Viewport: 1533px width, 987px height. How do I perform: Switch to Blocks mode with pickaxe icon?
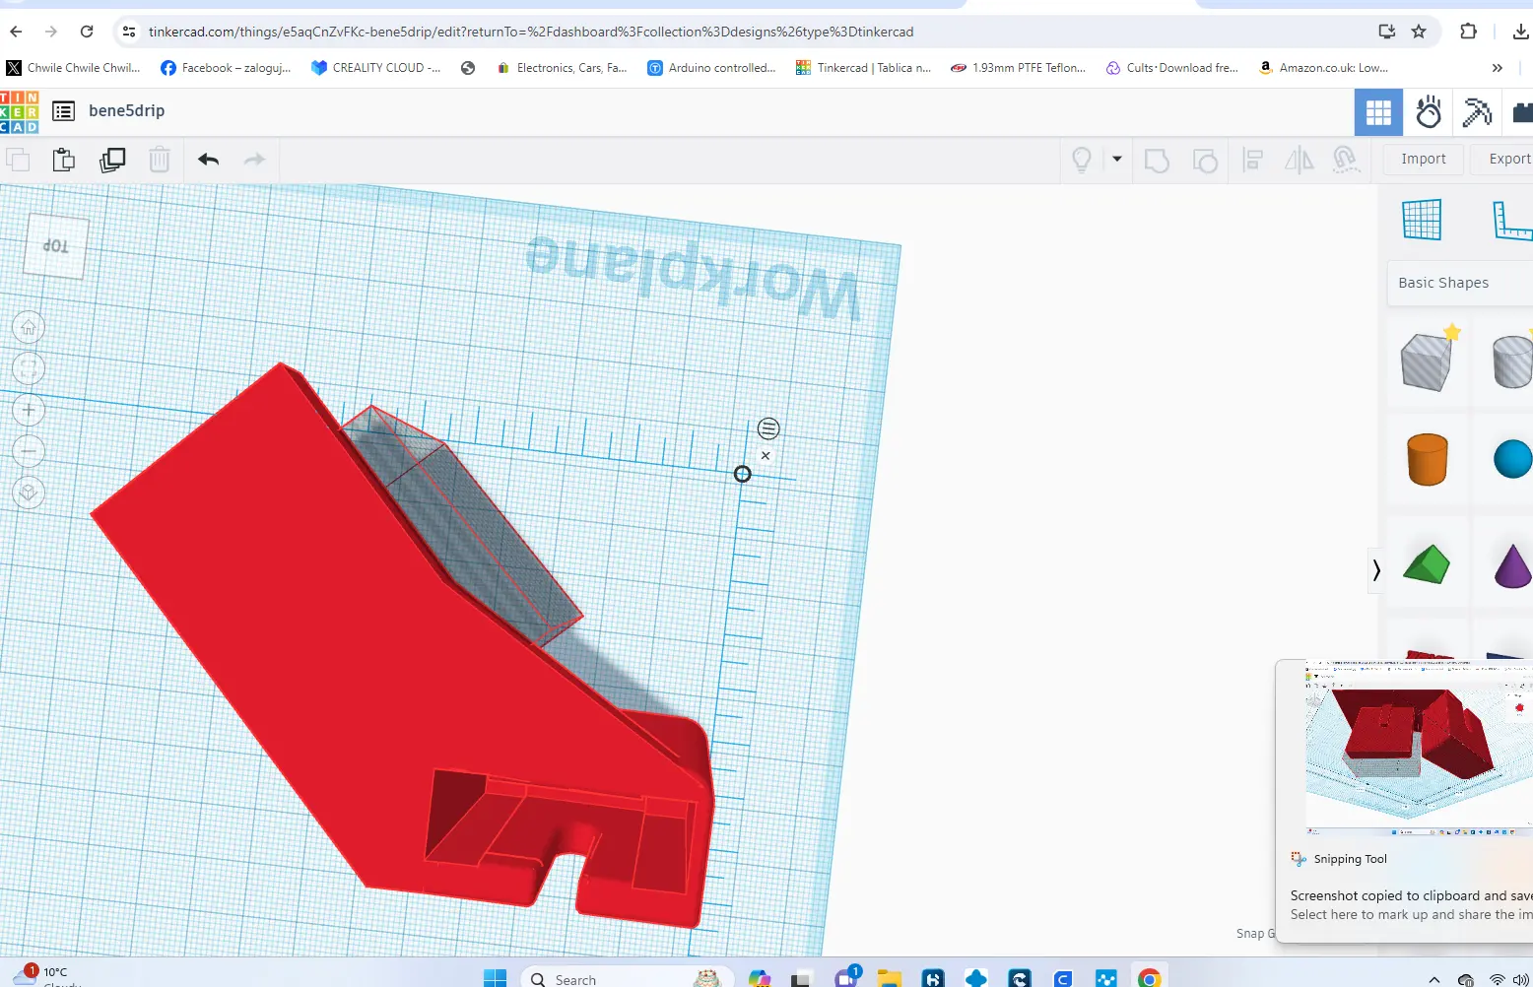[1475, 111]
